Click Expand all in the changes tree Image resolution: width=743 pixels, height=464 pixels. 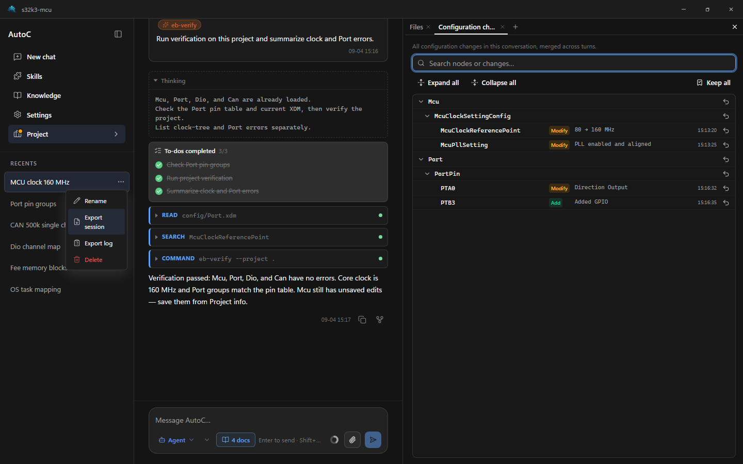click(x=438, y=82)
